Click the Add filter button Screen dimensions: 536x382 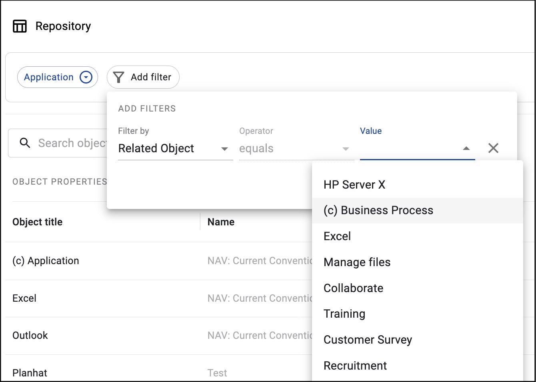coord(143,77)
